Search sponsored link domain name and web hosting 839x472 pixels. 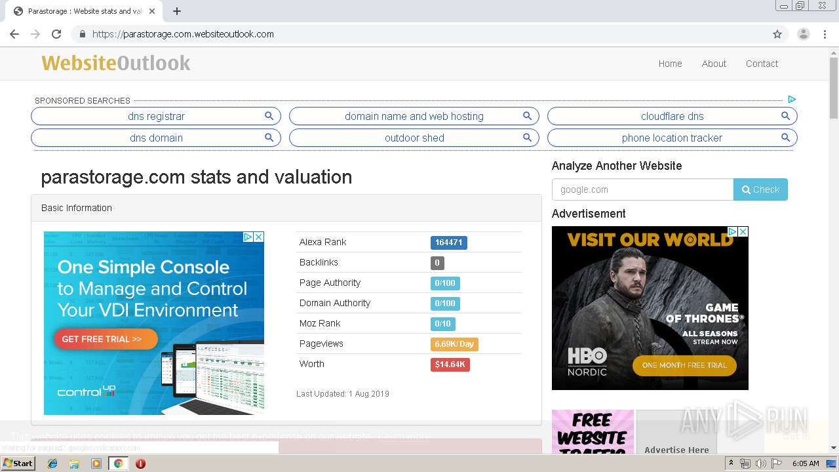tap(414, 116)
